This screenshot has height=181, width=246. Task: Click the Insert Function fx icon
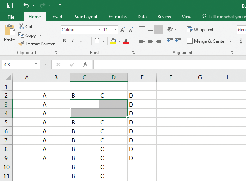(x=85, y=64)
